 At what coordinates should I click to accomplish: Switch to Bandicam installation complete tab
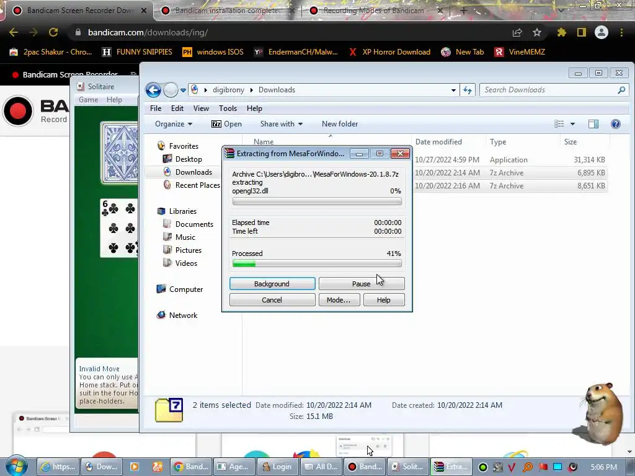tap(227, 11)
